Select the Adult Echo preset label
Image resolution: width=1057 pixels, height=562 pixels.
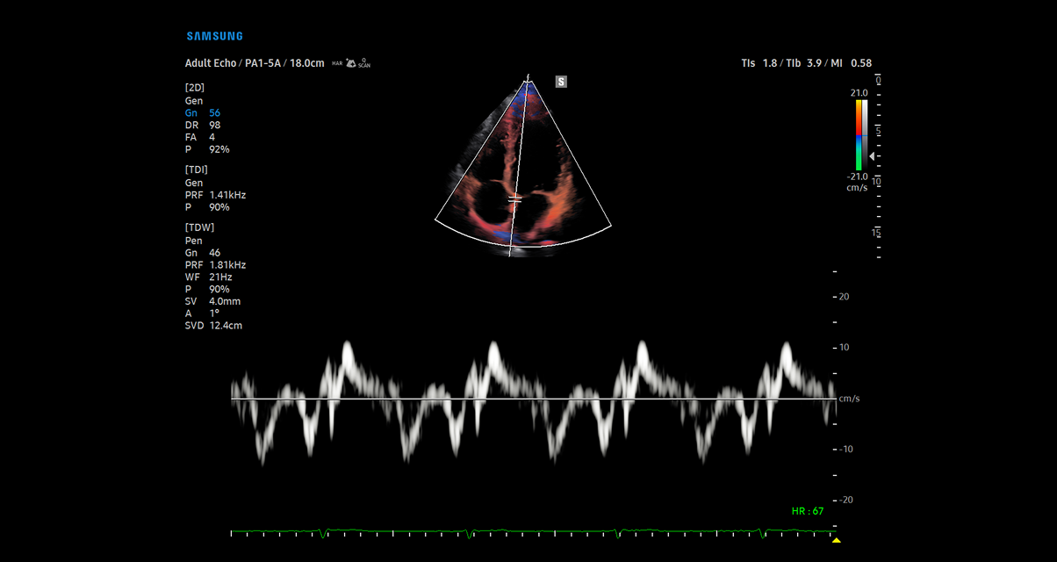(x=209, y=62)
